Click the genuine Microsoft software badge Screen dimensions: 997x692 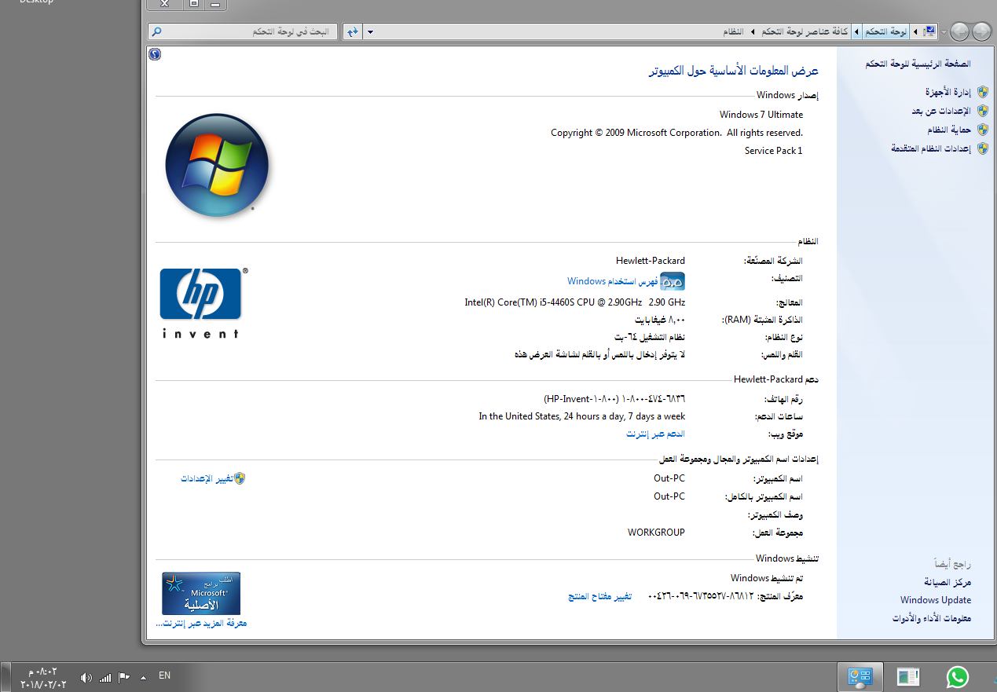click(201, 593)
